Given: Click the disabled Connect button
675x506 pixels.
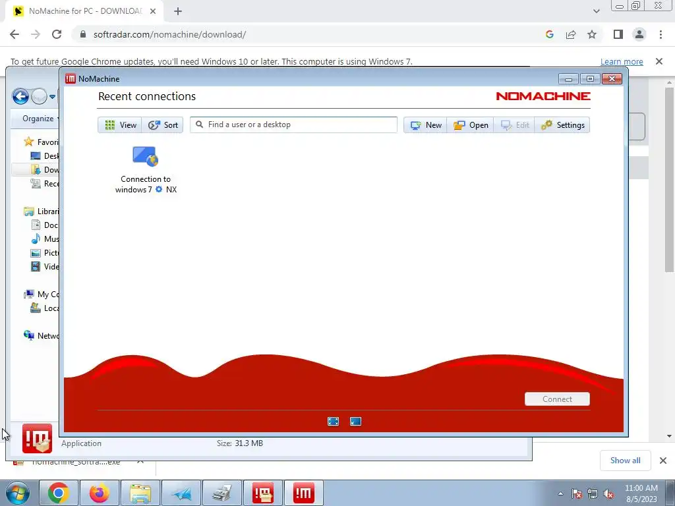Looking at the screenshot, I should pyautogui.click(x=557, y=399).
